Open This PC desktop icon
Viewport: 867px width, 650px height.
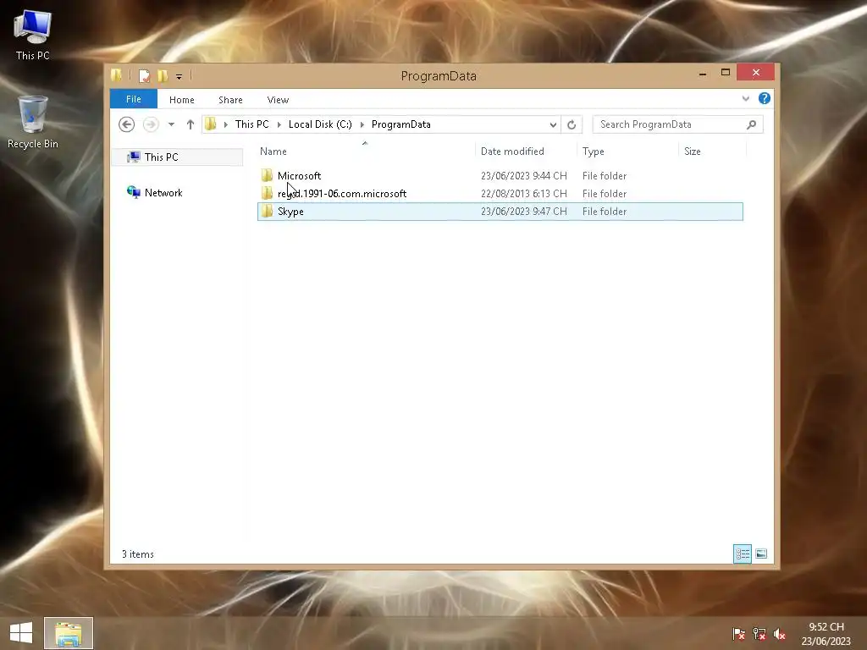33,36
